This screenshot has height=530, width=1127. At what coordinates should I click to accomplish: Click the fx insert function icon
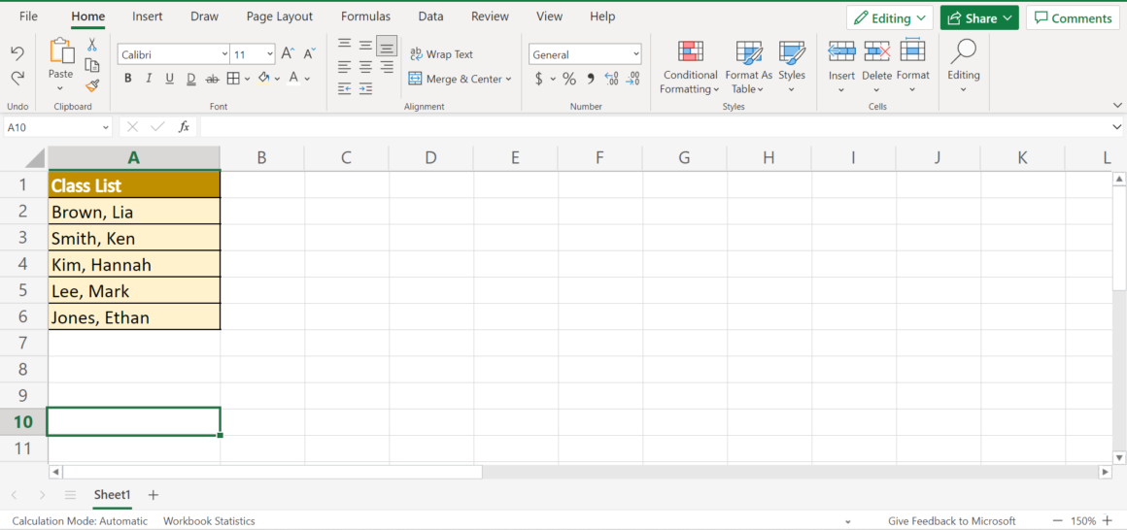tap(184, 127)
